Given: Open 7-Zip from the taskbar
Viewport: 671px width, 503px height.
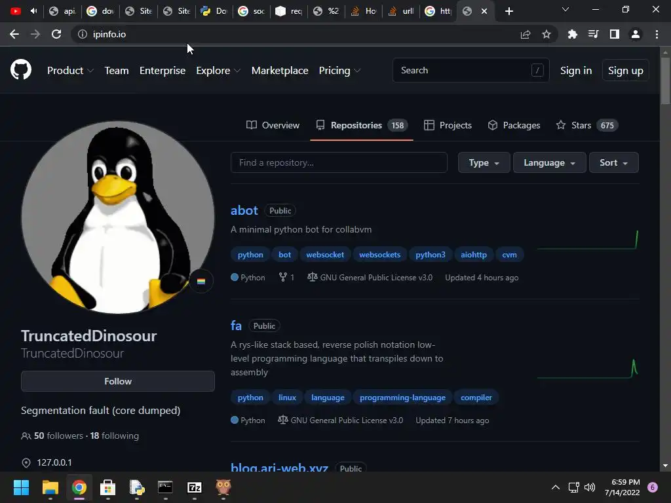Looking at the screenshot, I should click(x=194, y=487).
